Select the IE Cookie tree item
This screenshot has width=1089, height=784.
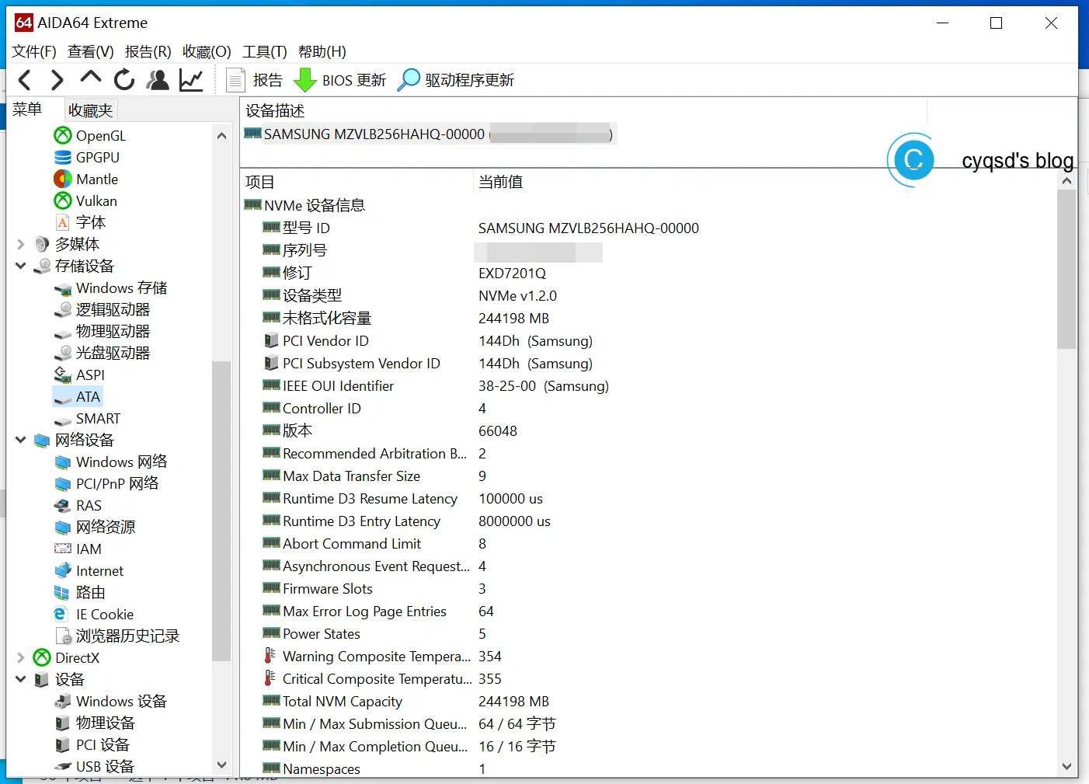94,614
